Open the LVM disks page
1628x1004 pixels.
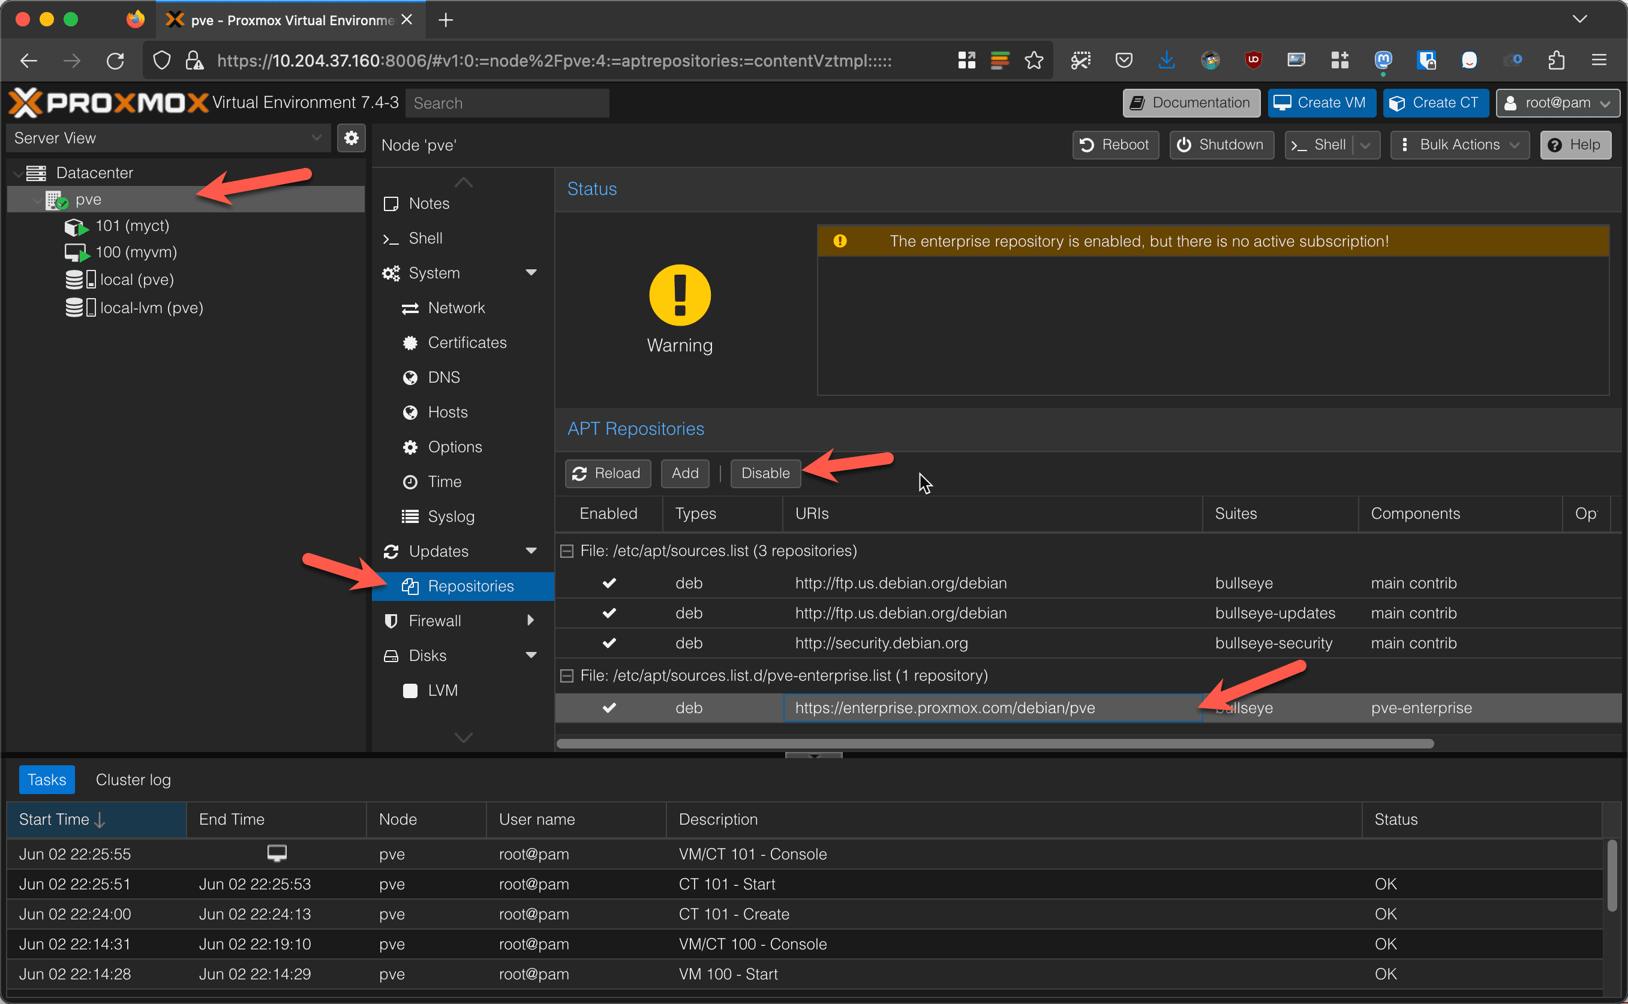coord(442,690)
